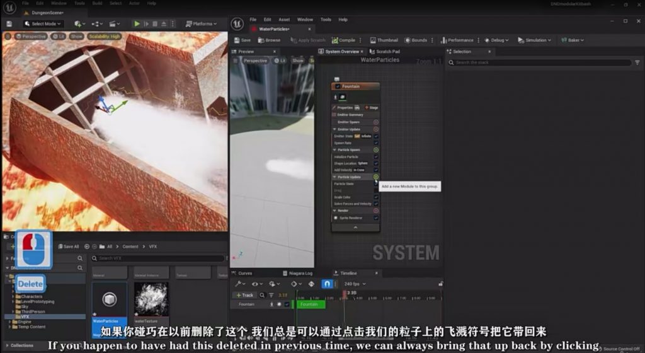The height and width of the screenshot is (353, 645).
Task: Click the Track add button in timeline
Action: click(245, 295)
